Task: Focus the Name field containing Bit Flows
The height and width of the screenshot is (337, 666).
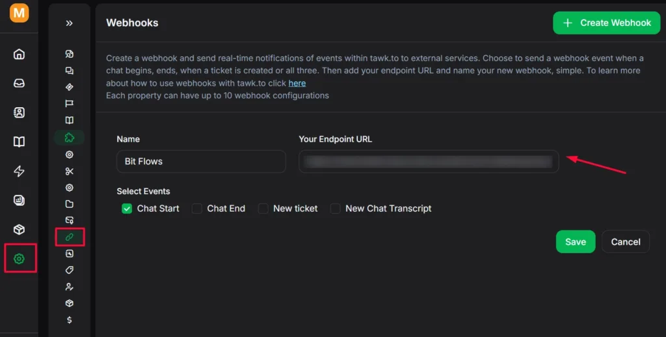Action: pyautogui.click(x=202, y=162)
